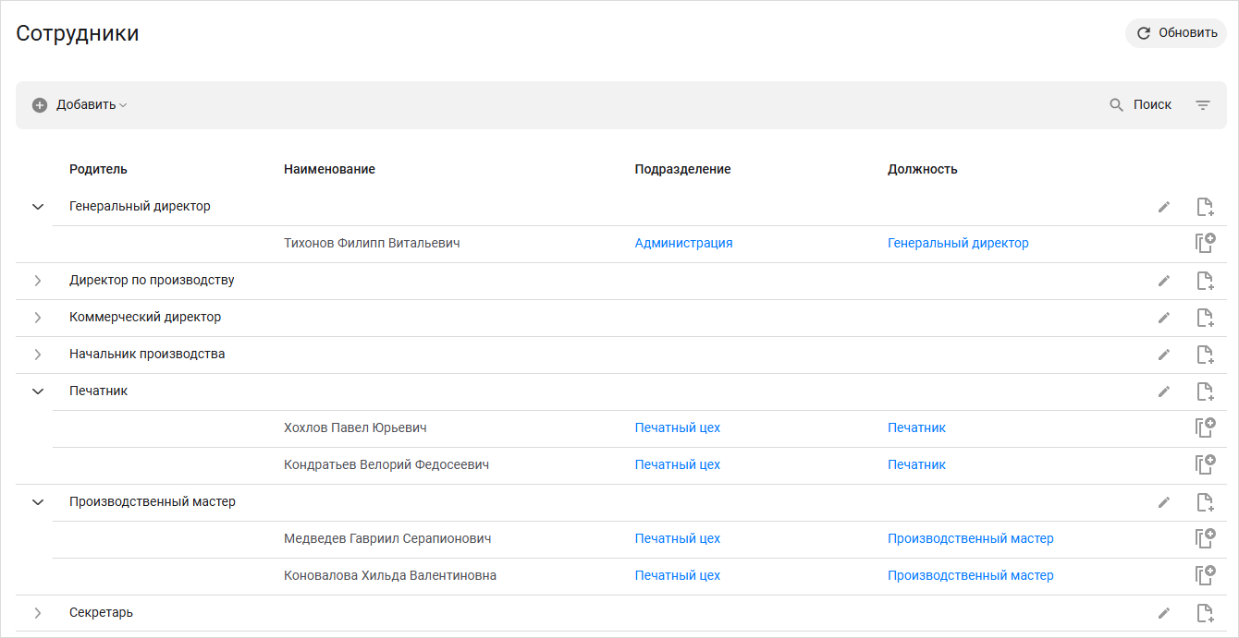Click copy icon for Коновалова Хильда Валентиновна
The height and width of the screenshot is (638, 1239).
click(1204, 576)
